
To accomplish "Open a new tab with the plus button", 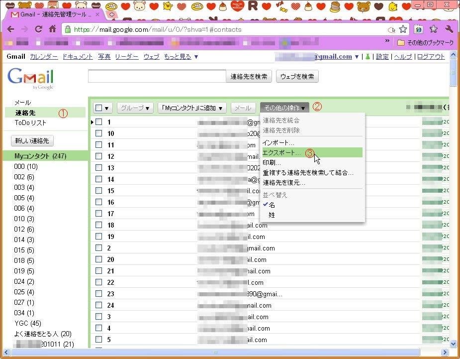I will [111, 14].
